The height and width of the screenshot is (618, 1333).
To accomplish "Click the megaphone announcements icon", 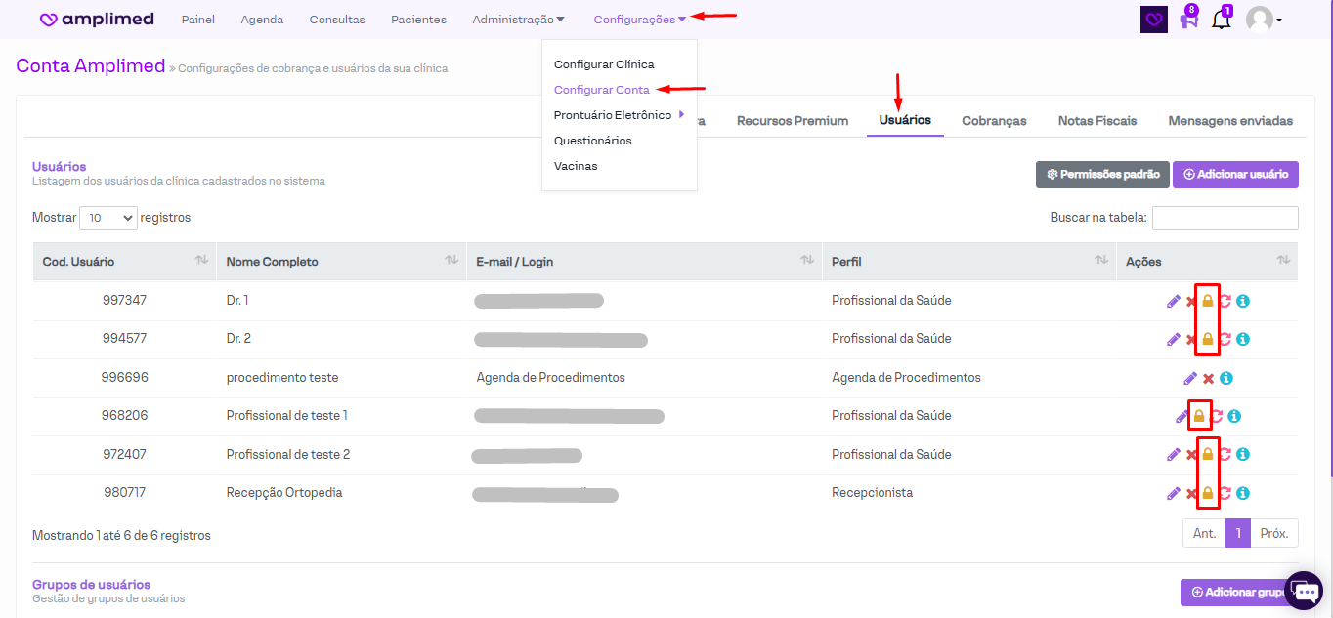I will pos(1188,20).
